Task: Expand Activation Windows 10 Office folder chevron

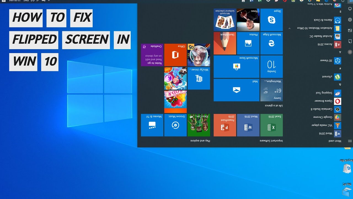Action: pos(289,28)
